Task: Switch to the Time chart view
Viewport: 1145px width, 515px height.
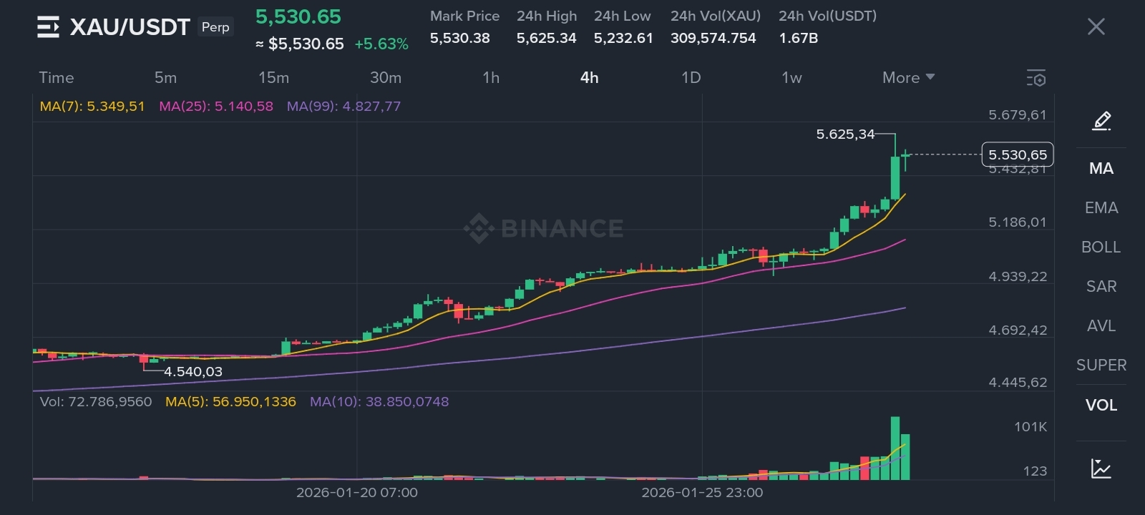Action: click(57, 77)
